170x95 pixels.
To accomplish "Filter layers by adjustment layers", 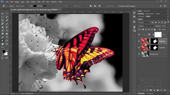I will coord(156,22).
